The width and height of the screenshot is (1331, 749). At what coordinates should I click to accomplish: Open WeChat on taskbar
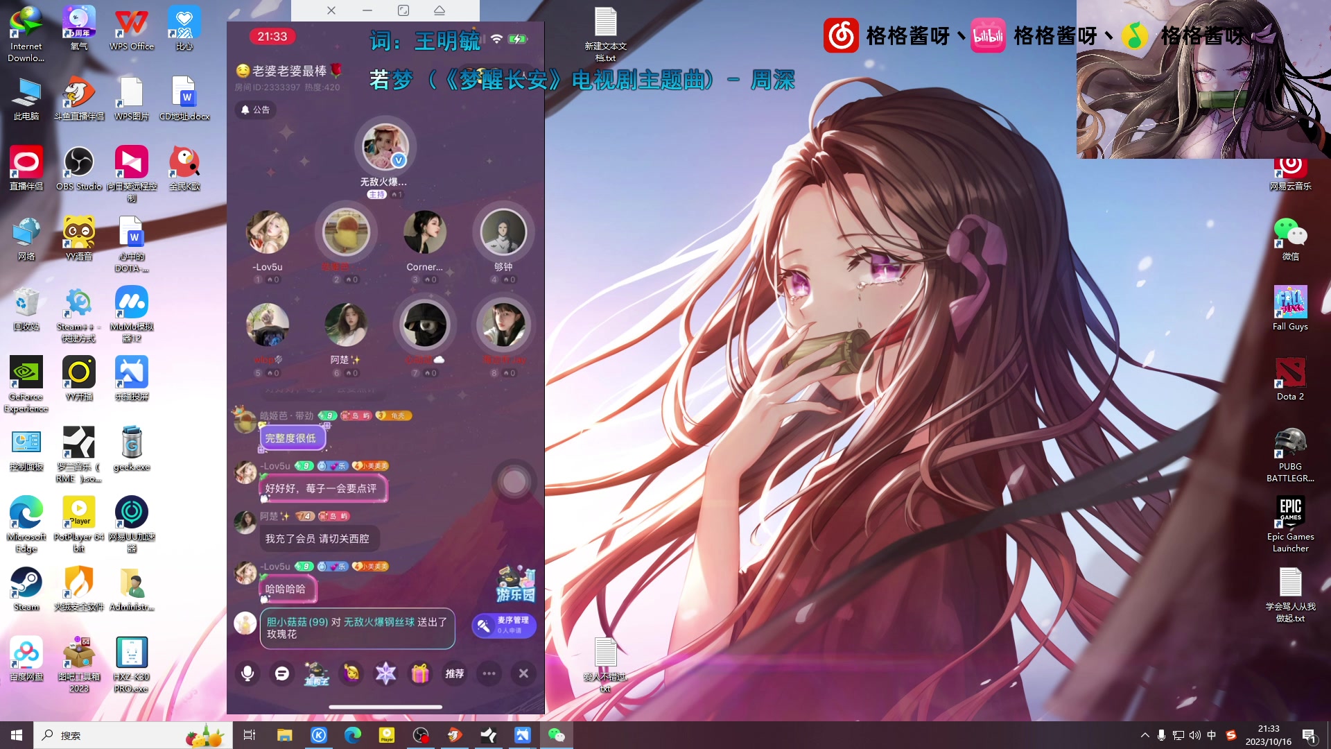point(556,735)
